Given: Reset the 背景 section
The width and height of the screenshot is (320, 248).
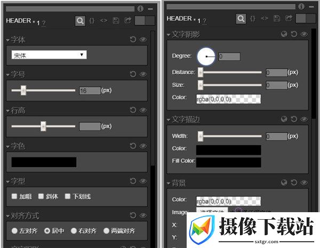Looking at the screenshot, I should tap(294, 183).
